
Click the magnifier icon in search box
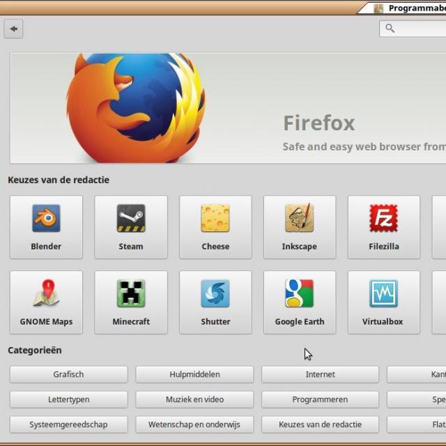[390, 28]
